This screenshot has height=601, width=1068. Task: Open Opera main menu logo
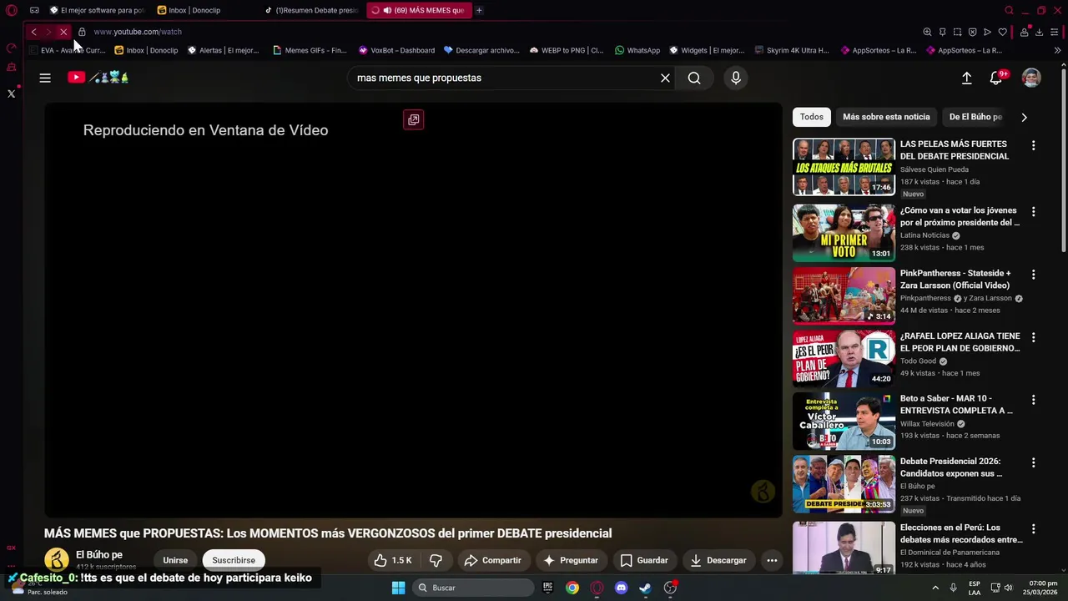click(x=12, y=10)
